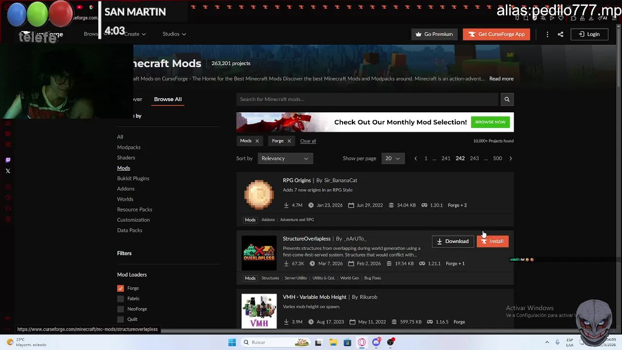Download StructureOverlapless mod
Image resolution: width=622 pixels, height=350 pixels.
coord(453,241)
